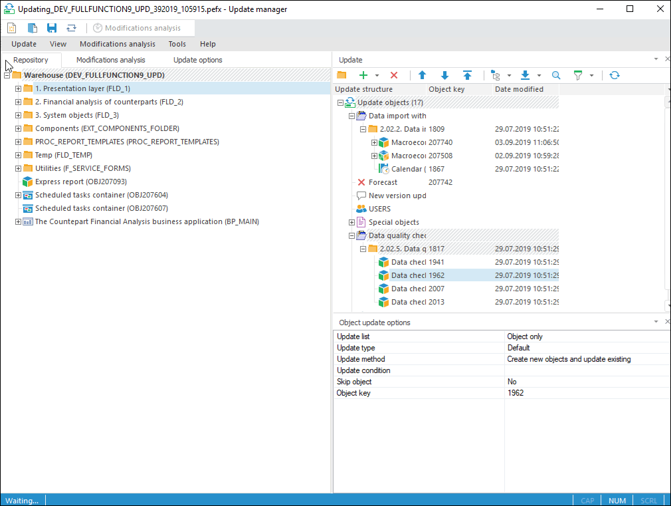Open dropdown arrow next to Add icon
Screen dimensions: 671x506
377,76
